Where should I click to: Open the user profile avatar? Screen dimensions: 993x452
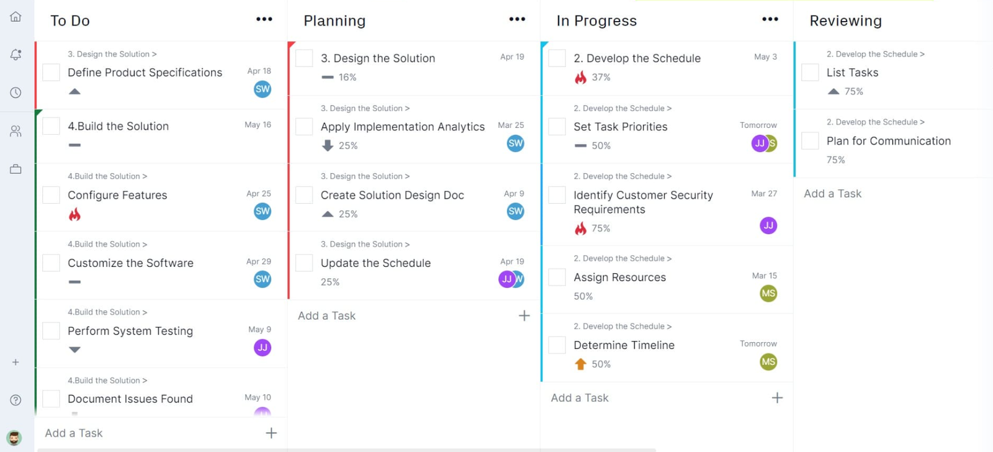pyautogui.click(x=14, y=438)
